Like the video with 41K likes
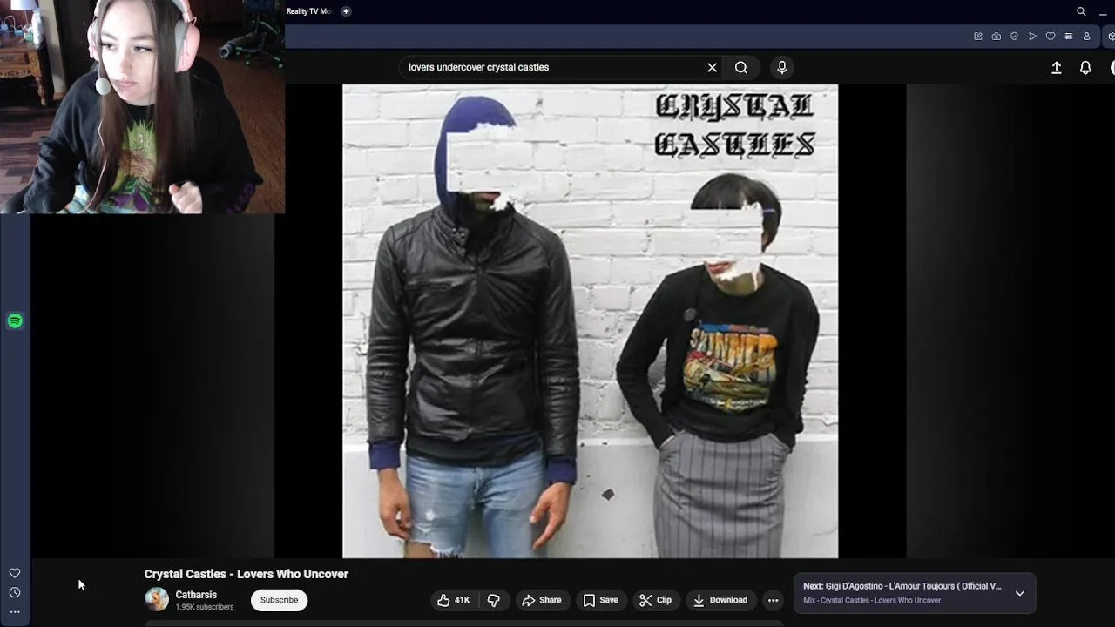 [454, 600]
